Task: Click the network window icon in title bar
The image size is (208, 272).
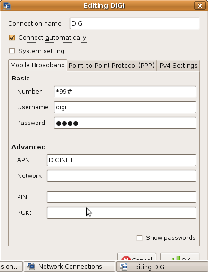Action: (x=7, y=6)
